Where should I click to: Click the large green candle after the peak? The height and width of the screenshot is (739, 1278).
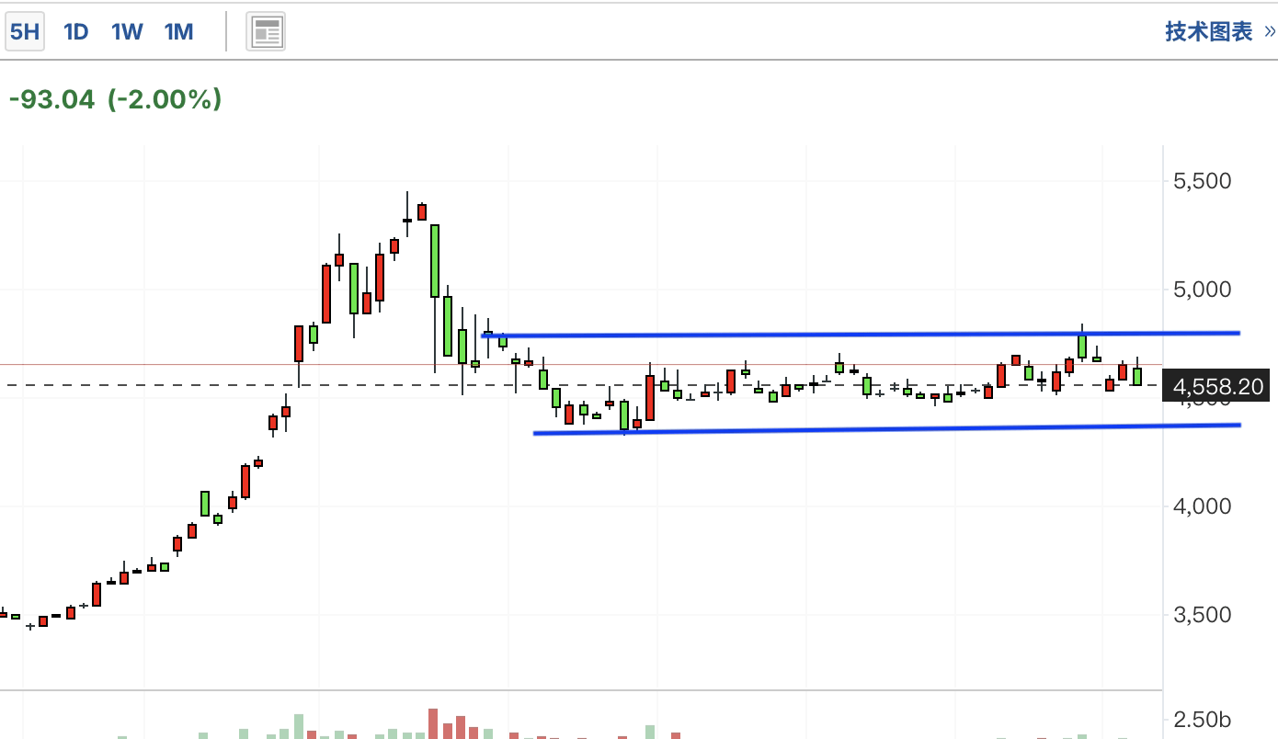(435, 260)
